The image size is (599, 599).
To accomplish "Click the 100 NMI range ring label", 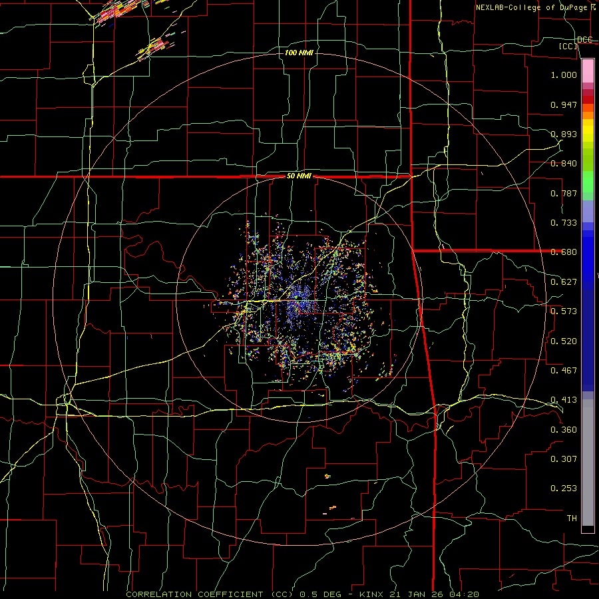I will (x=299, y=53).
